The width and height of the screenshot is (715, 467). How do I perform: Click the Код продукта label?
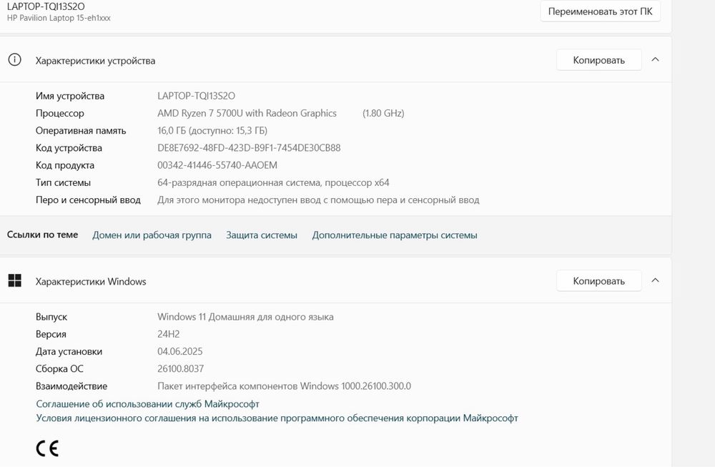tap(65, 165)
